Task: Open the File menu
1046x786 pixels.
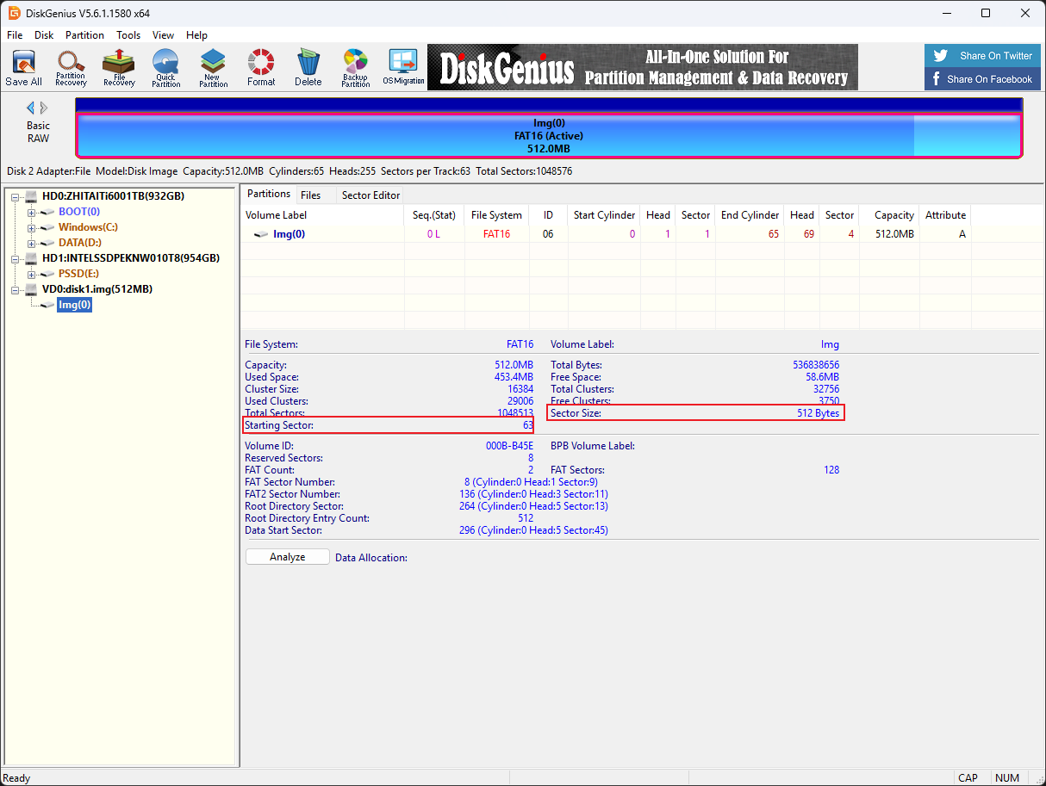Action: pos(15,35)
